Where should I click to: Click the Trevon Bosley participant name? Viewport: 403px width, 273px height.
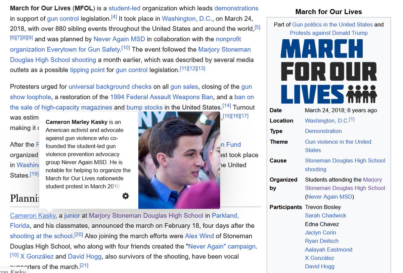[x=323, y=207]
